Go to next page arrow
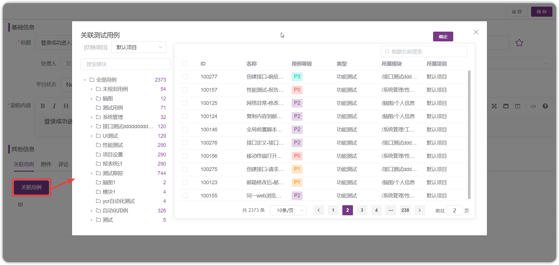559x265 pixels. [x=420, y=210]
